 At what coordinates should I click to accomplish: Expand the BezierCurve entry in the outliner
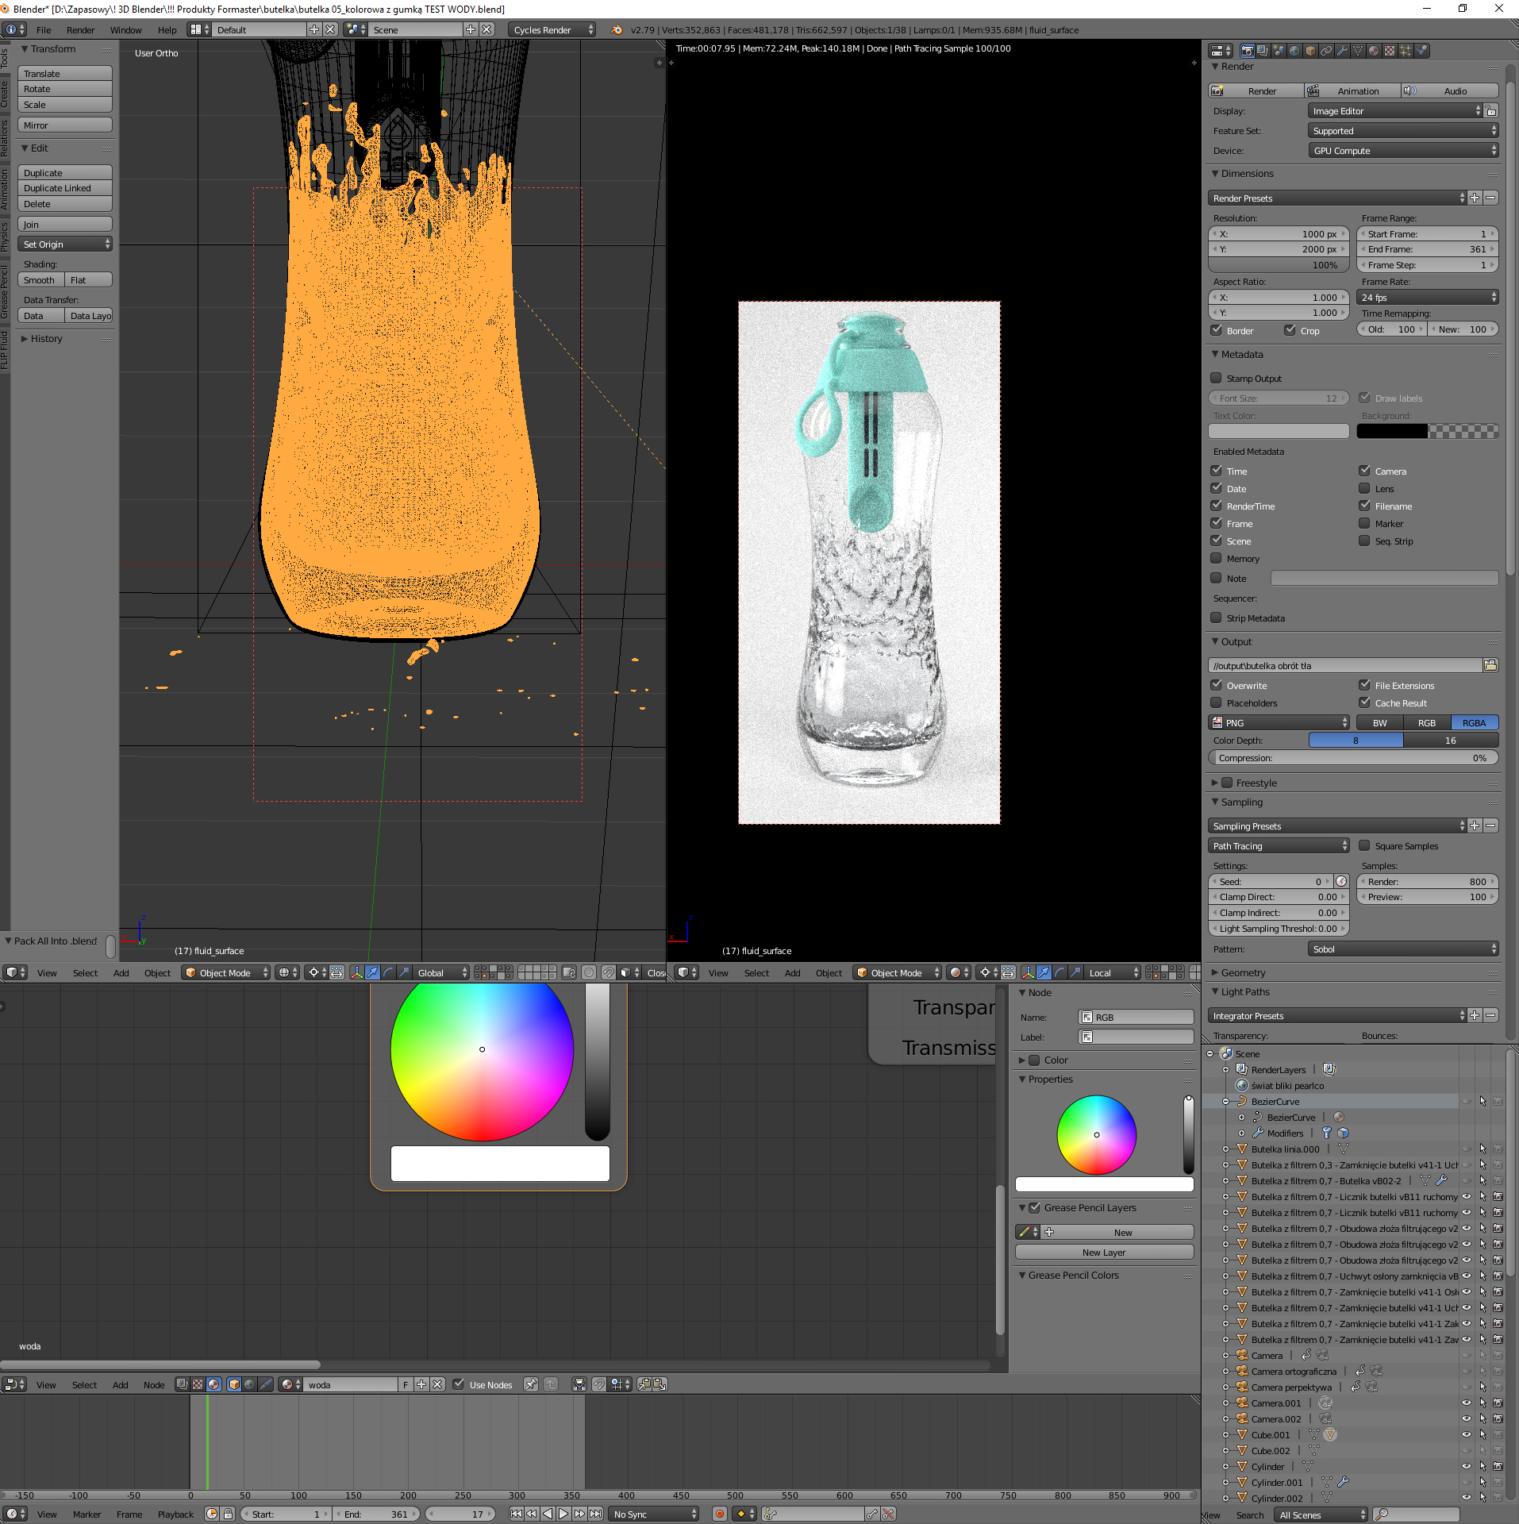coord(1226,1101)
